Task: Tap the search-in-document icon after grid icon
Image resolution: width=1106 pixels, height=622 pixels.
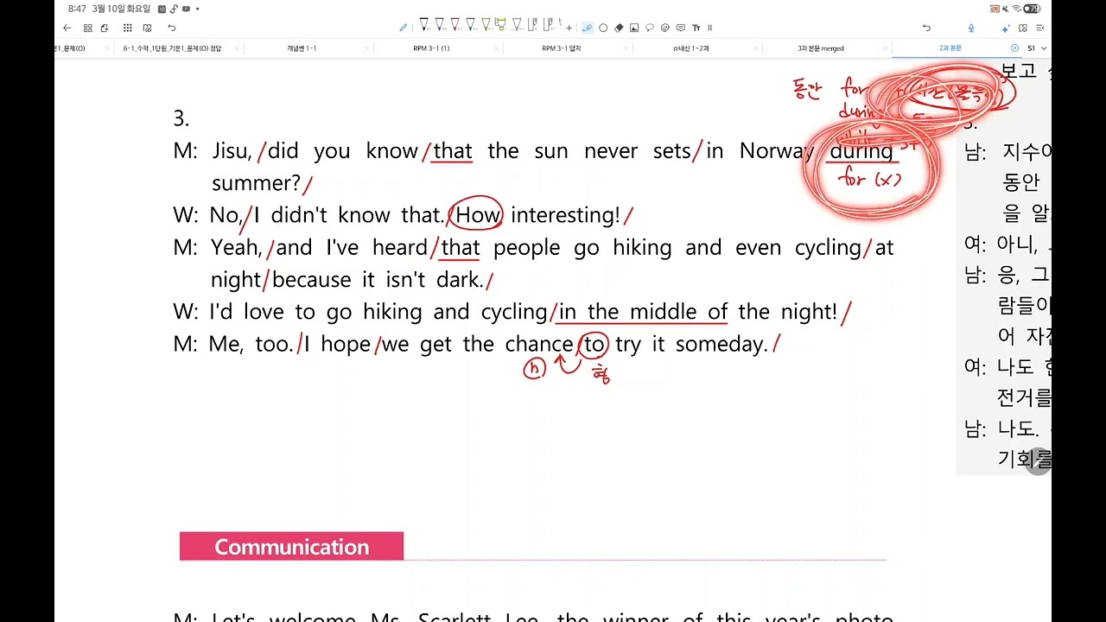Action: coord(148,28)
